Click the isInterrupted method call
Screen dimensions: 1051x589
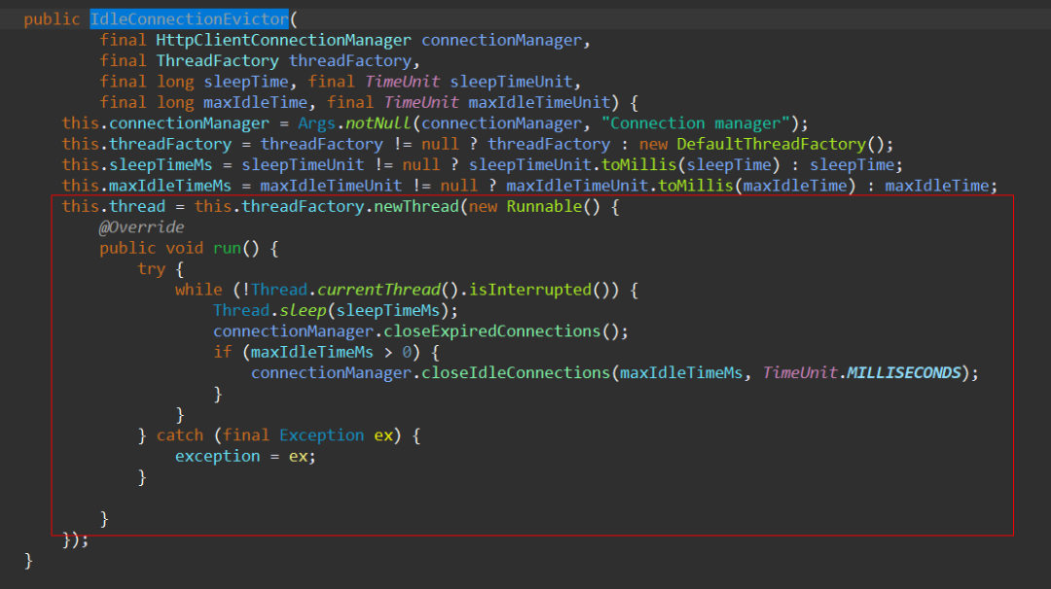pos(529,289)
